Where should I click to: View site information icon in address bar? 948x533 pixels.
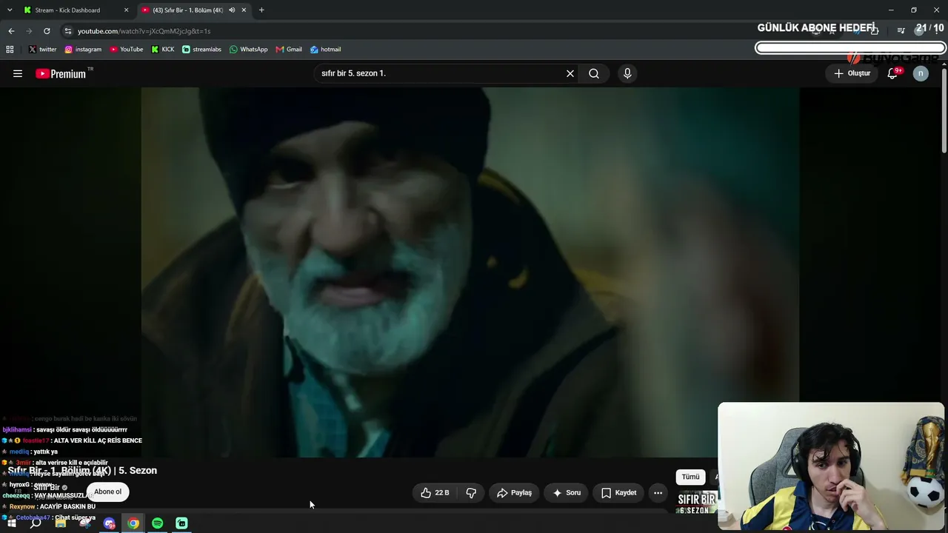pos(67,31)
